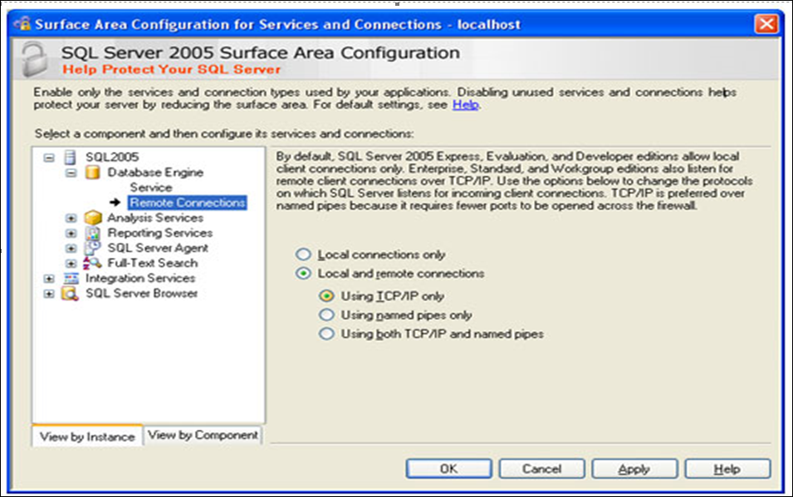Screen dimensions: 793x497
Task: Choose Using both TCP/IP and named pipes
Action: (327, 334)
